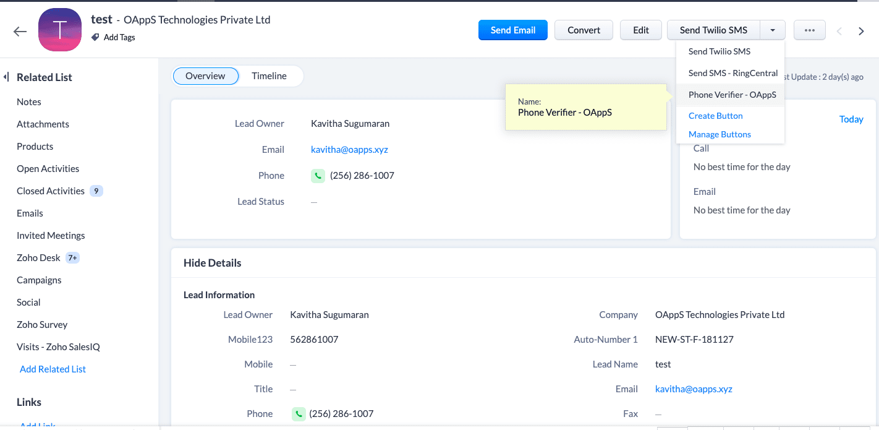Click green call icon in Lead Information Phone

299,414
